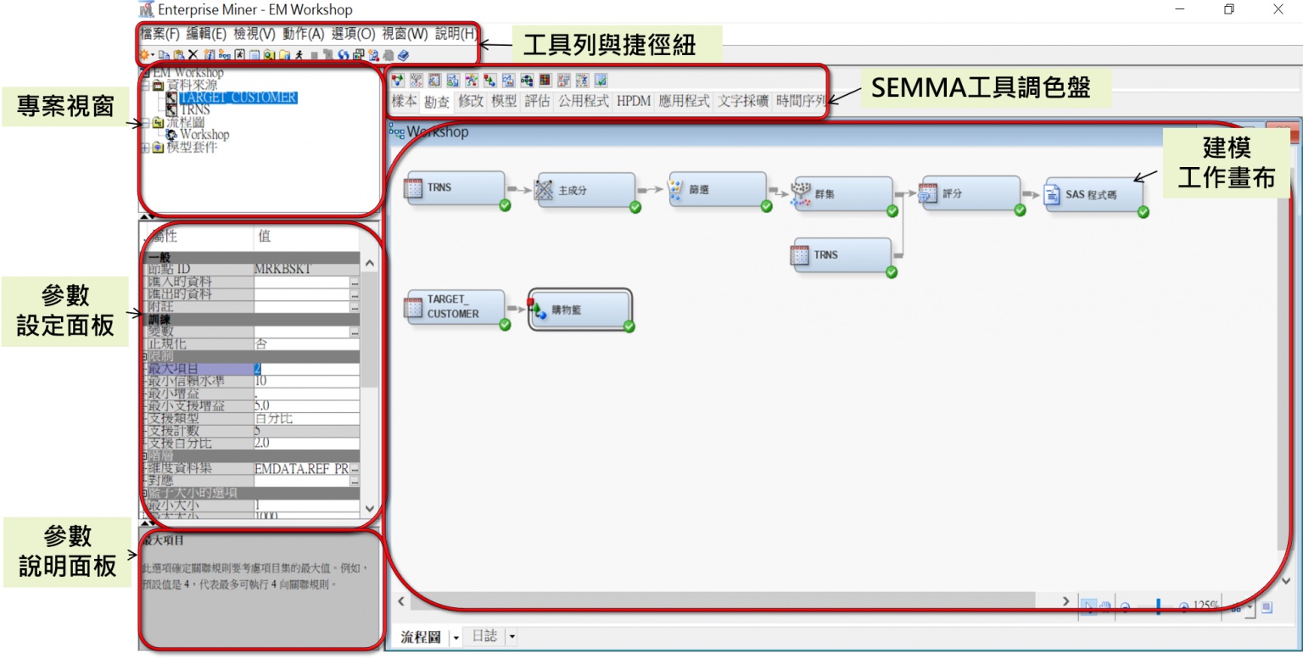Open the dropdown next to the 流程圖 tab
This screenshot has height=659, width=1303.
click(456, 637)
